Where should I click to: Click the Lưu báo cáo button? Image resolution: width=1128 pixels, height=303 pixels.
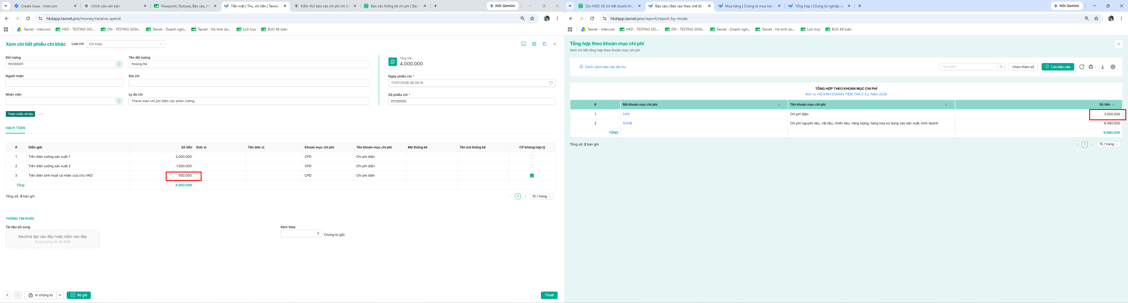point(1058,67)
